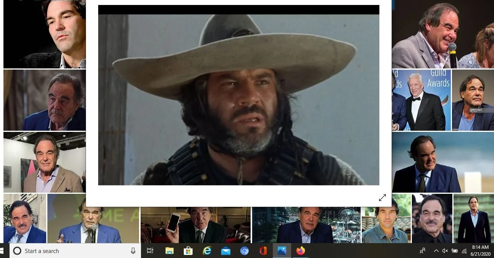Open the thumbnail with the Getty Images watermark
Viewport: 494px width, 258px height.
click(x=473, y=100)
